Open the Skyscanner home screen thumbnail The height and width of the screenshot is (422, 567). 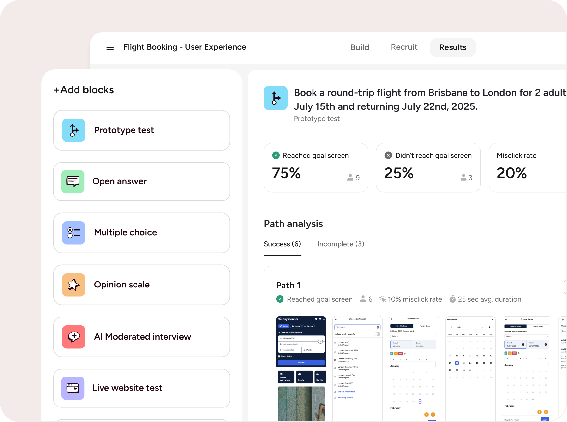point(301,369)
